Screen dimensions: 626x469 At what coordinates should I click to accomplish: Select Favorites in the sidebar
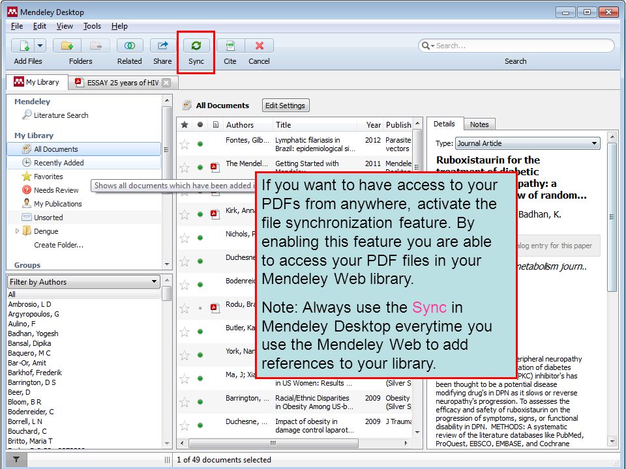48,177
